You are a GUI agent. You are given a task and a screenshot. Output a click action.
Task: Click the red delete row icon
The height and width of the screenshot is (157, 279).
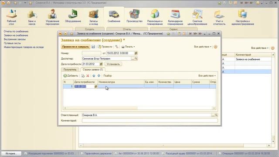tap(88, 75)
